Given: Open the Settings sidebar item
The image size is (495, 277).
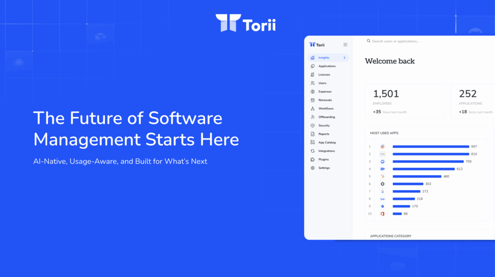Looking at the screenshot, I should [x=328, y=168].
